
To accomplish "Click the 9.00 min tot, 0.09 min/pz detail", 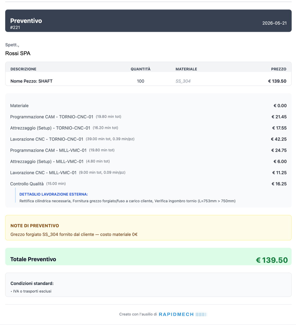I will [102, 173].
